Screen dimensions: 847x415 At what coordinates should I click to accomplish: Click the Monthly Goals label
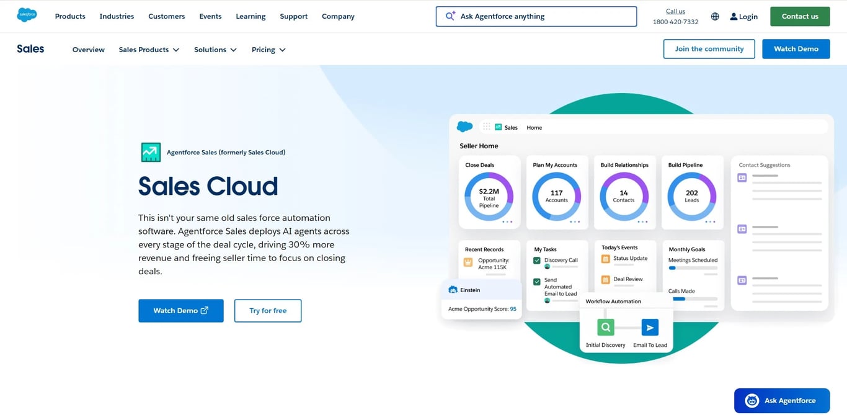687,249
